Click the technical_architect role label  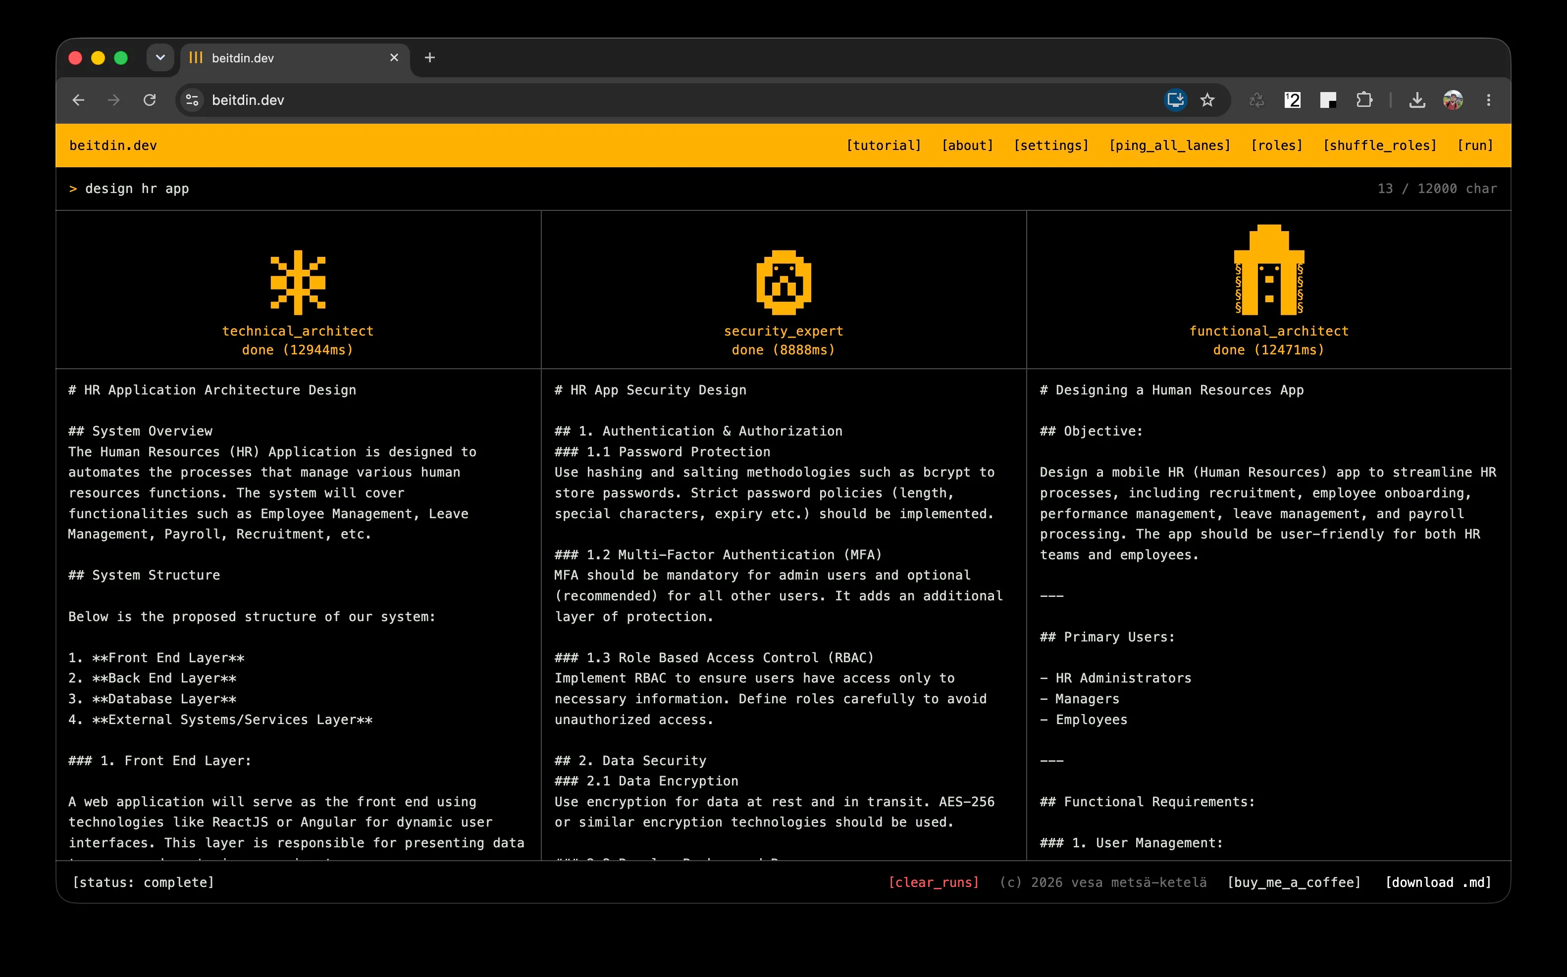298,331
